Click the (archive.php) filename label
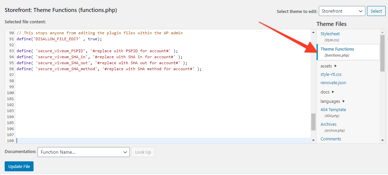The width and height of the screenshot is (388, 175). pyautogui.click(x=335, y=130)
